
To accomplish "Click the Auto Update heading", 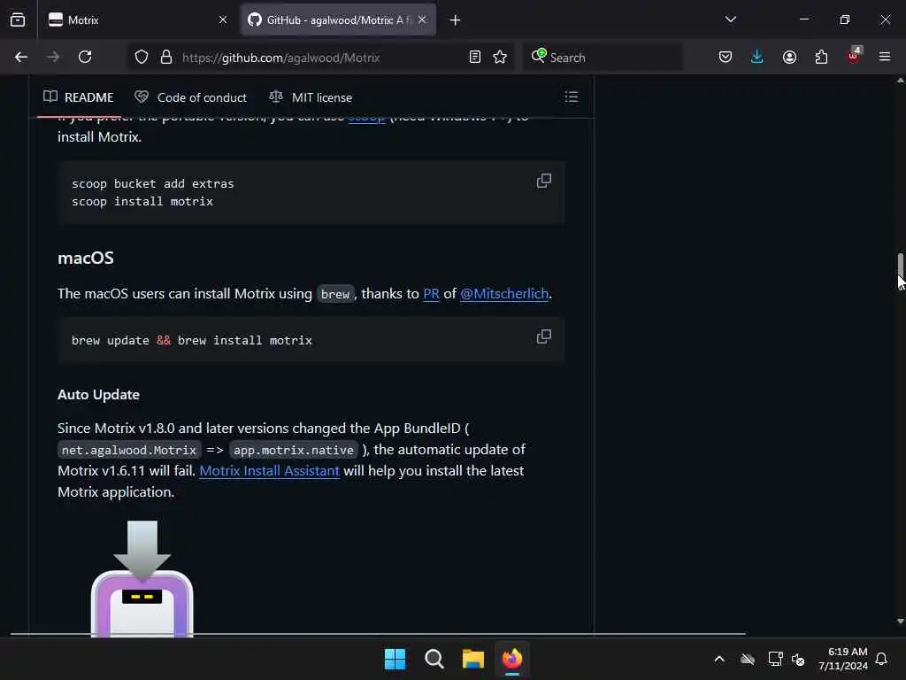I will coord(99,394).
